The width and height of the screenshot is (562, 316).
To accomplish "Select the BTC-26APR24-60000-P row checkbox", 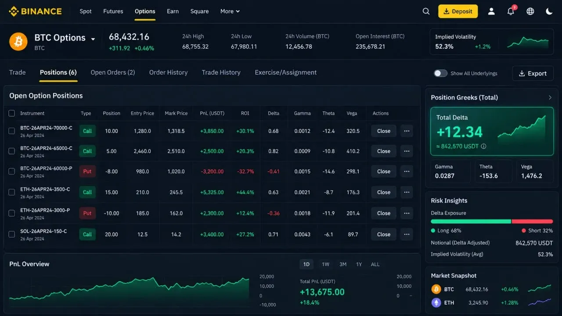I will (x=12, y=171).
